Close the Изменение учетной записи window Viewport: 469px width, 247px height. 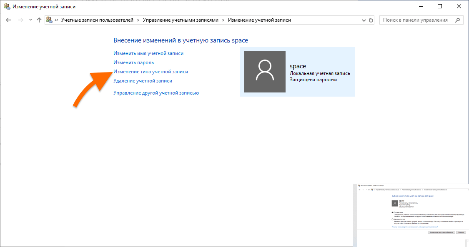[x=459, y=6]
